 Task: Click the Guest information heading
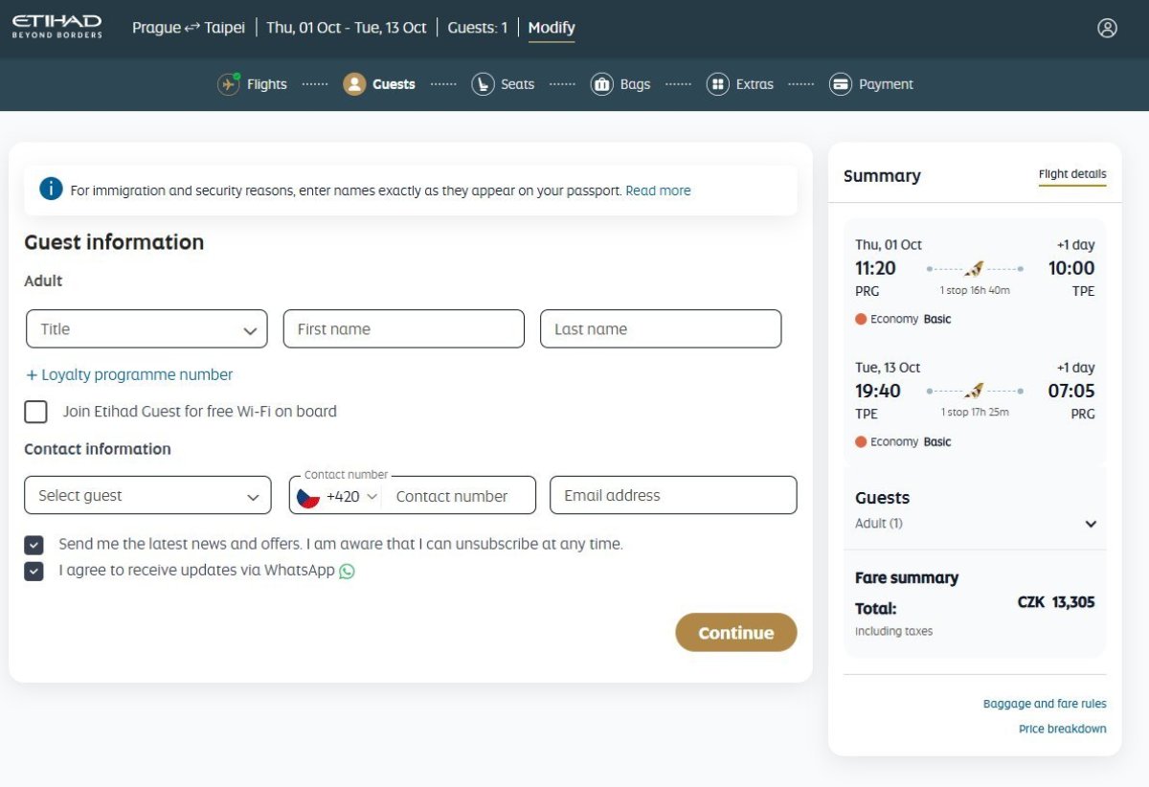coord(114,242)
